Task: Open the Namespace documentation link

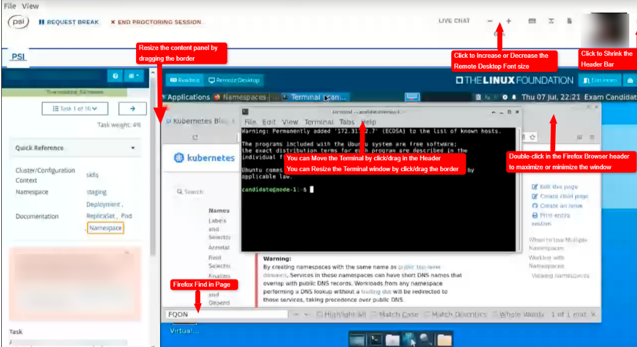Action: pos(105,228)
